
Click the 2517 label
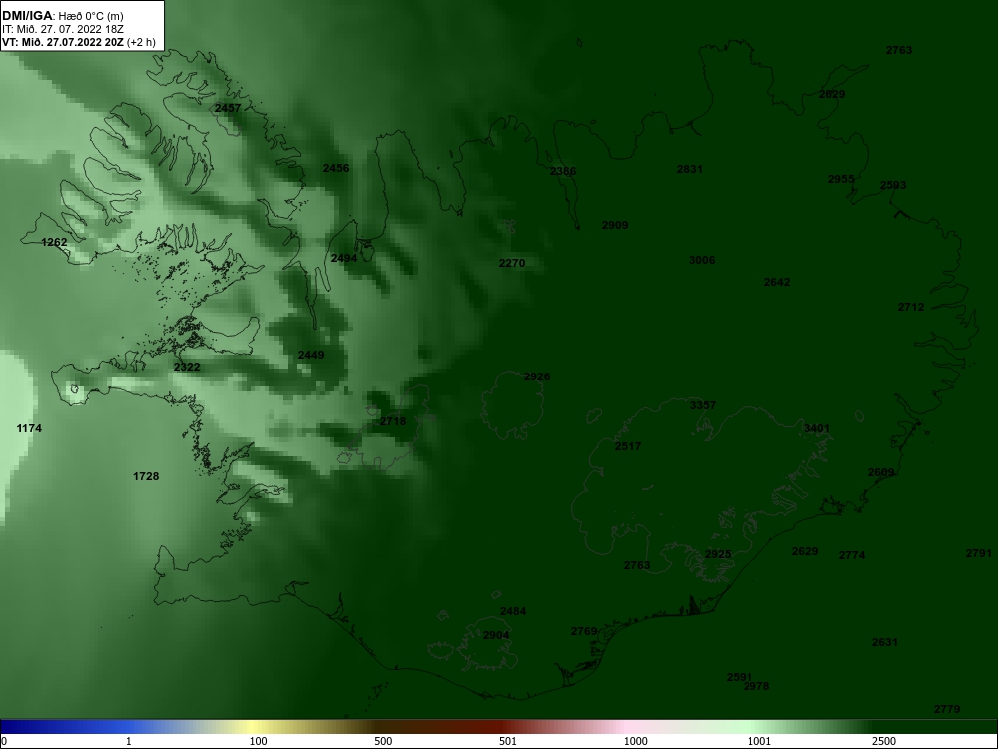[x=628, y=446]
